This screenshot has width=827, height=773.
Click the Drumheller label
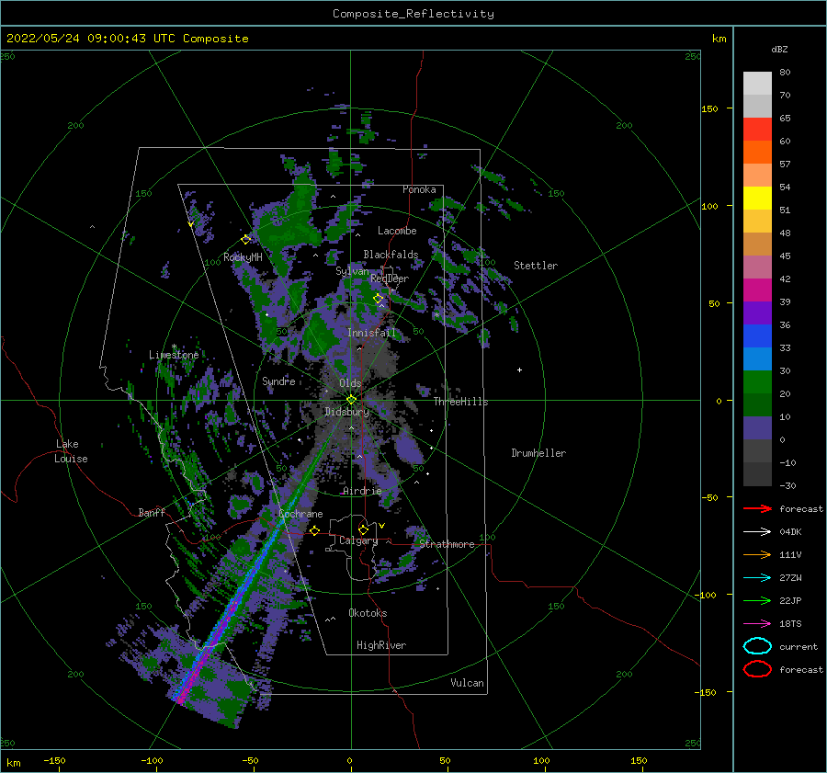538,453
